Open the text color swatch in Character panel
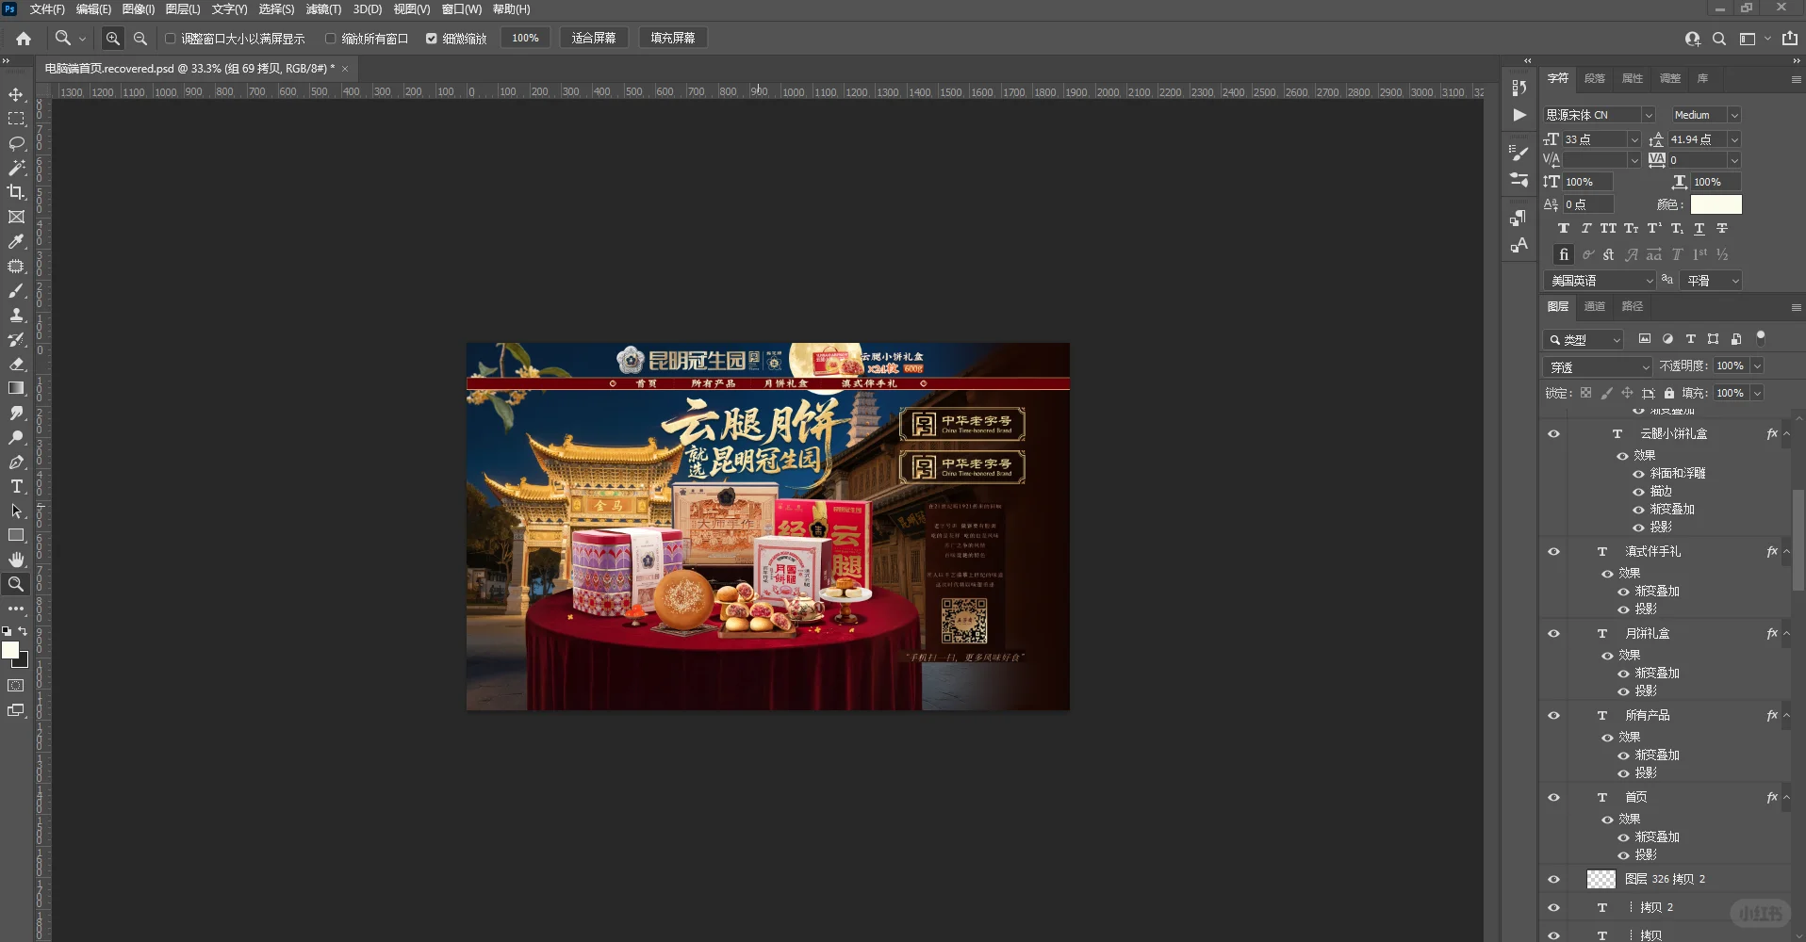This screenshot has height=942, width=1806. pos(1716,204)
